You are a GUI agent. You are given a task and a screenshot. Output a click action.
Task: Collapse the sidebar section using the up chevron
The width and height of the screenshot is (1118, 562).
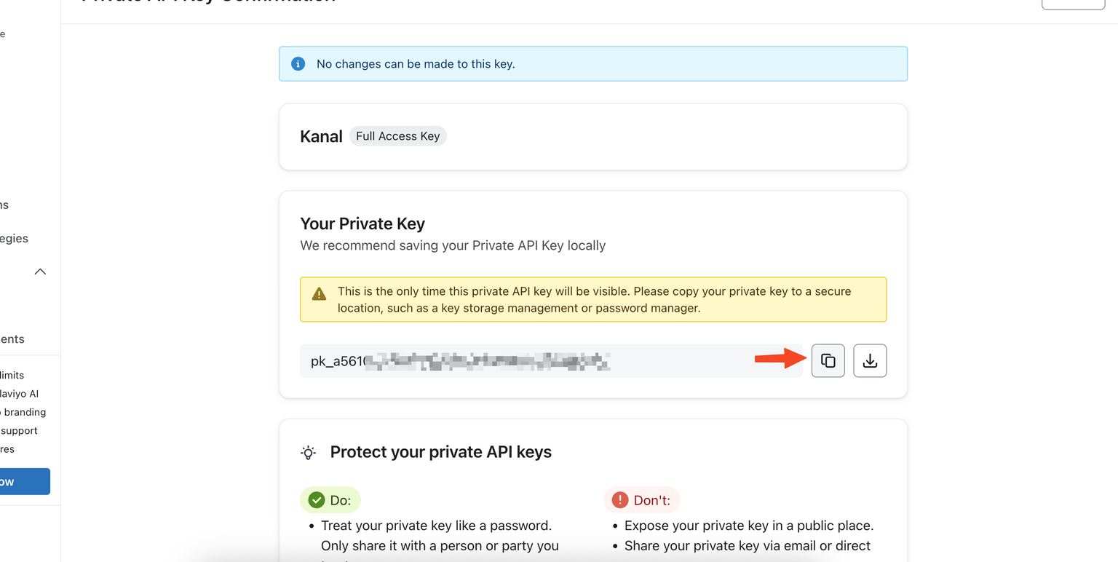tap(40, 272)
